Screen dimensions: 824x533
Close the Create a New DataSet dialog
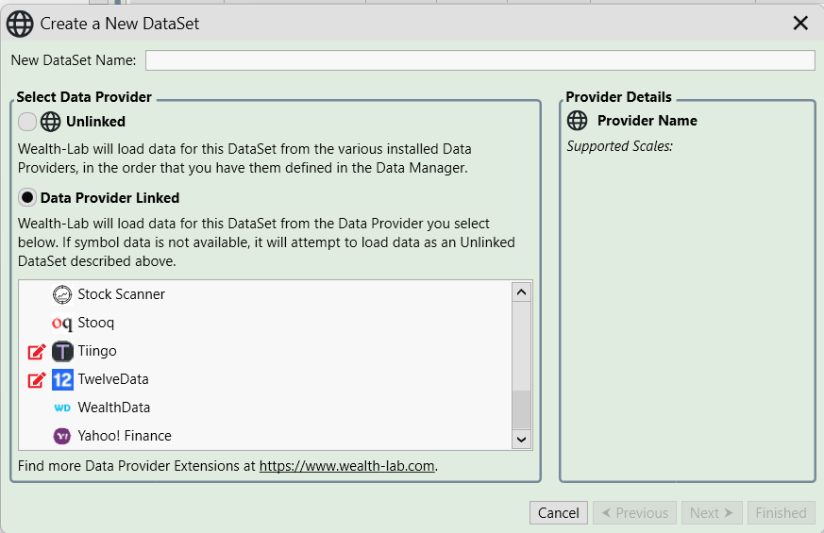click(x=800, y=24)
